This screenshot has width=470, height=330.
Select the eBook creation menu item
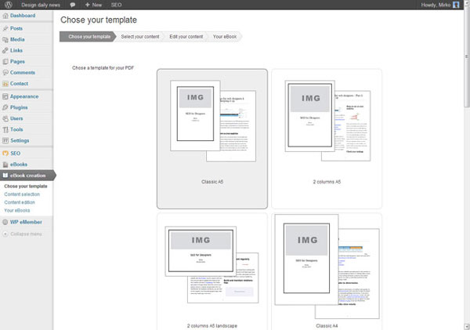(28, 176)
